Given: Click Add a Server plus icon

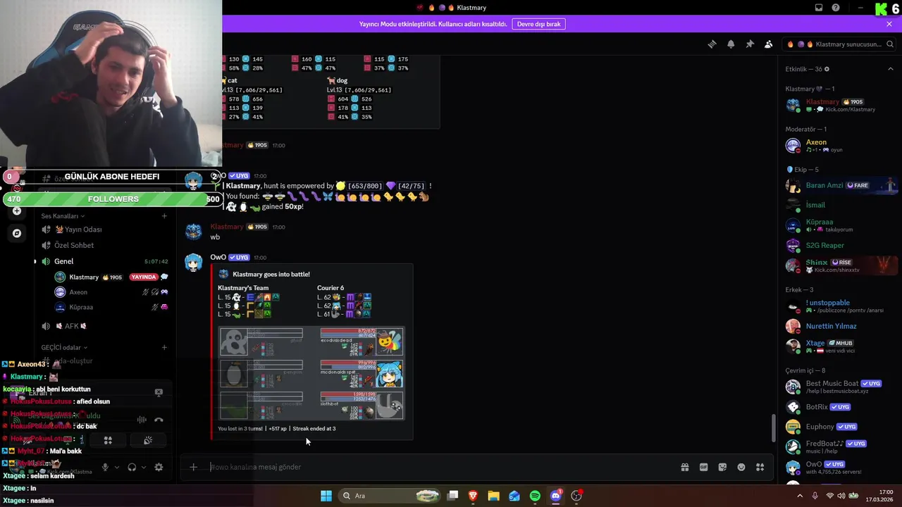Looking at the screenshot, I should 17,211.
